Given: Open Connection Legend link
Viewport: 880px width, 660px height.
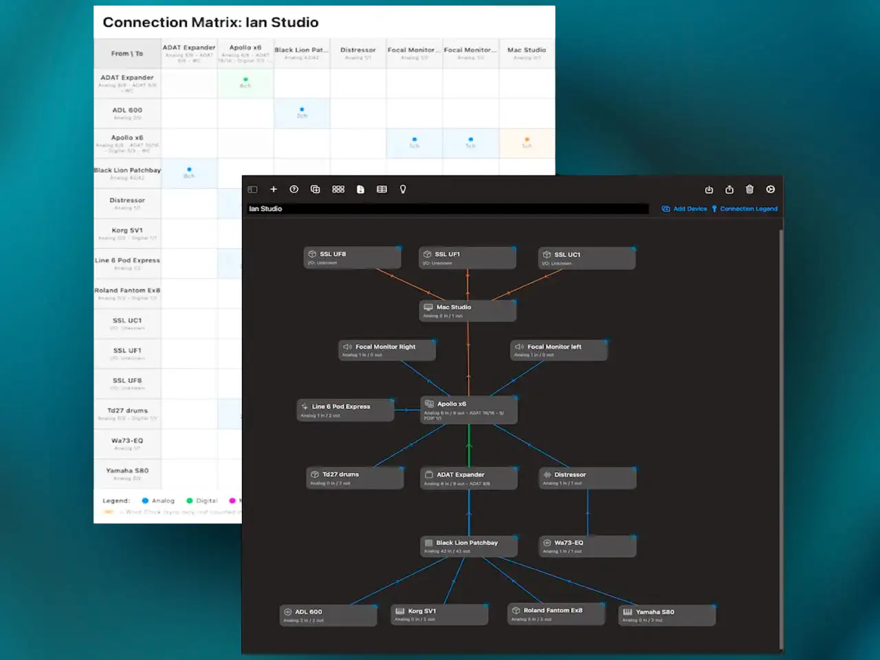Looking at the screenshot, I should point(745,208).
